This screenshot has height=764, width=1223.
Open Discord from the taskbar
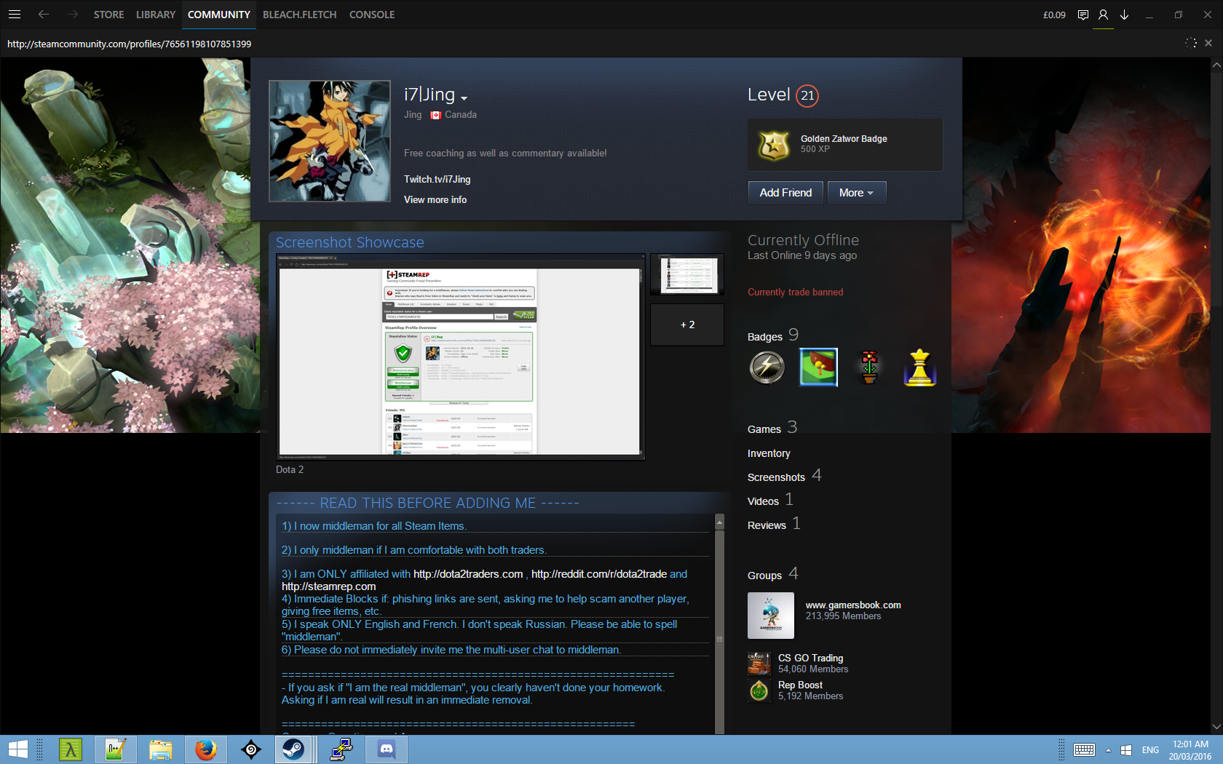point(387,749)
